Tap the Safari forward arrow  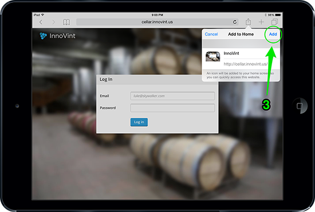coord(53,22)
